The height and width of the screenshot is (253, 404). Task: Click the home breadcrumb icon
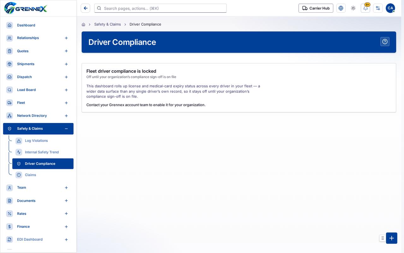tap(83, 24)
